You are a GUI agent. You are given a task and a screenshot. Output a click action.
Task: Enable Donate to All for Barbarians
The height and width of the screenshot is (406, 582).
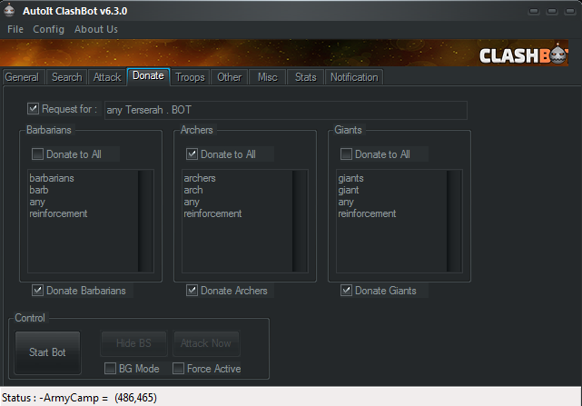pos(37,153)
